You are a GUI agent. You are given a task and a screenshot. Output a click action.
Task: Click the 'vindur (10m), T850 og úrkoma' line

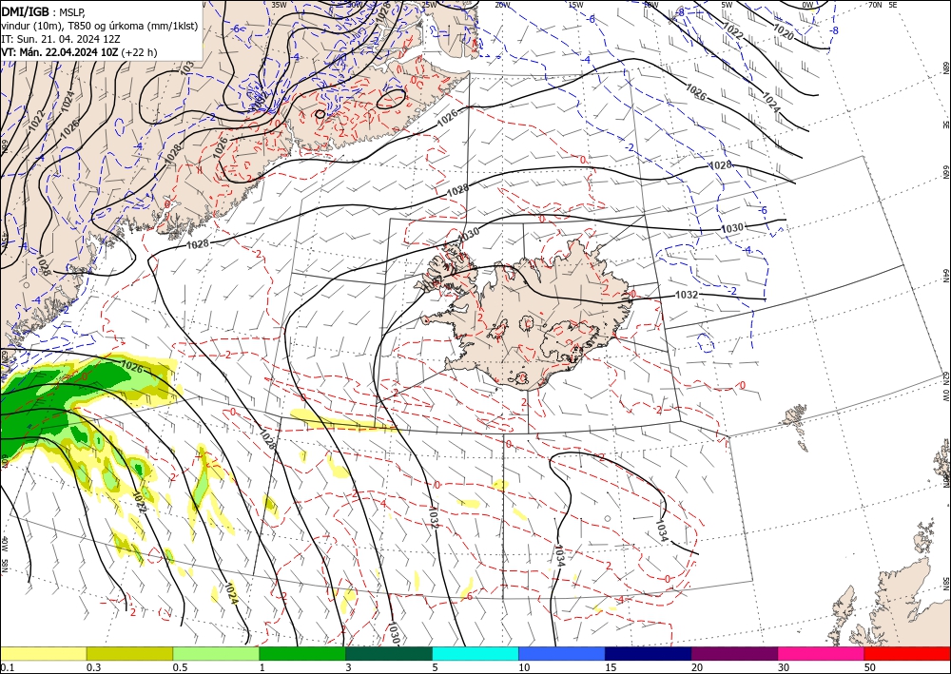(100, 26)
